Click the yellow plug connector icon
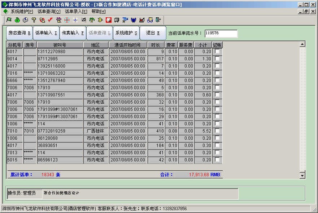The image size is (318, 213). coord(100,20)
